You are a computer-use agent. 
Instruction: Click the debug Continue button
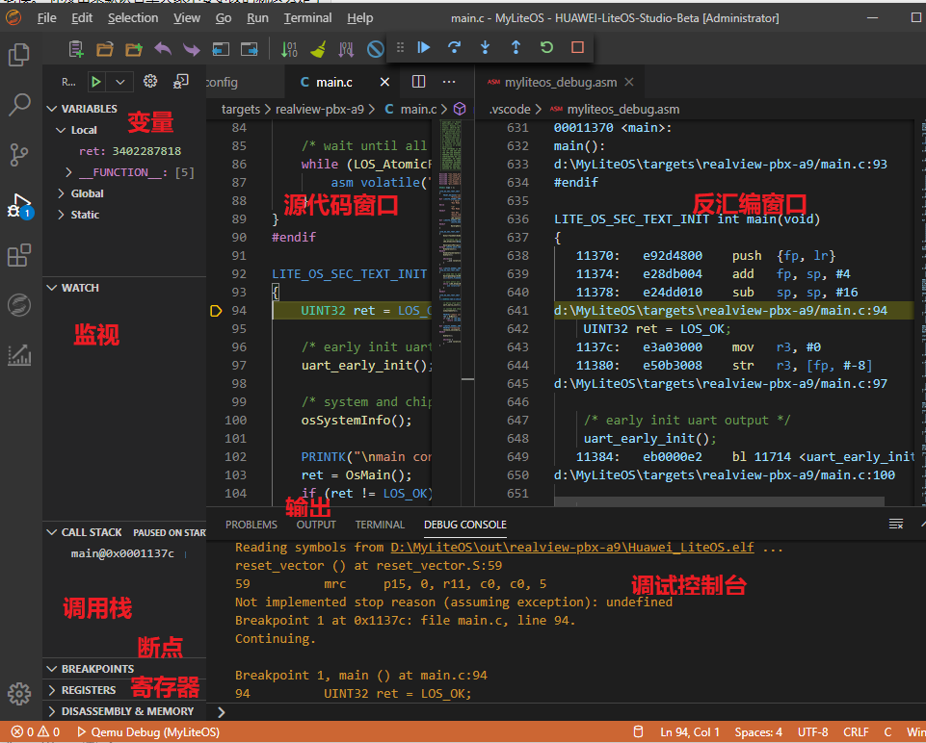click(x=424, y=47)
